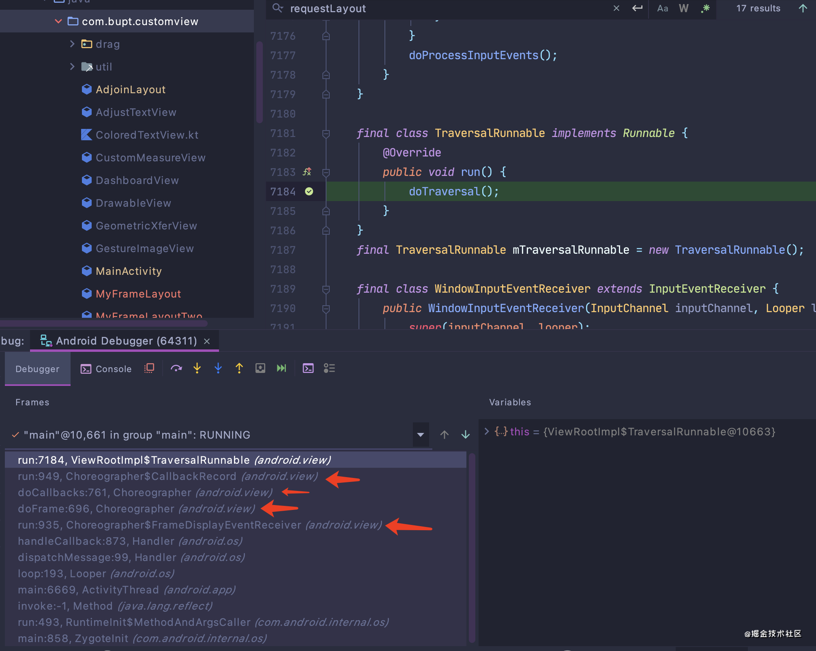Screen dimensions: 816x651
Task: Click the Trace Current Stream Chain icon
Action: (x=329, y=368)
